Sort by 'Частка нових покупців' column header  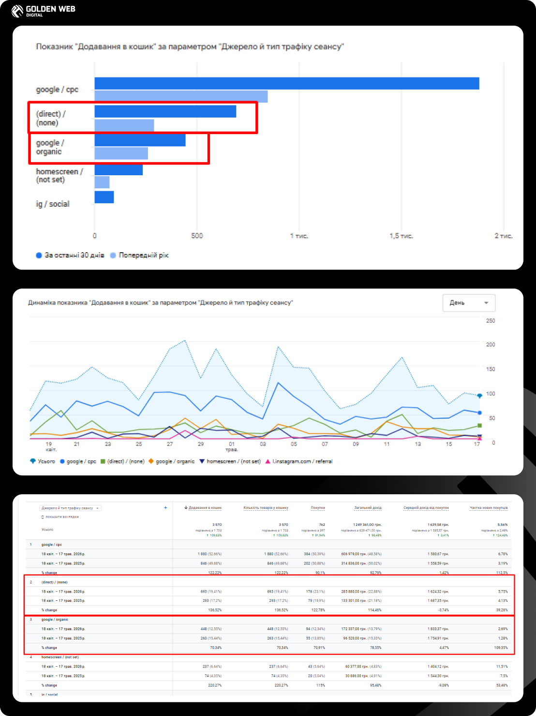[x=489, y=508]
